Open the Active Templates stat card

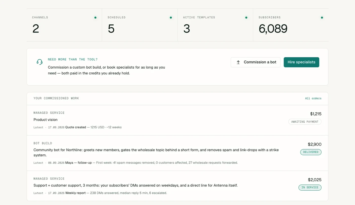pos(215,25)
